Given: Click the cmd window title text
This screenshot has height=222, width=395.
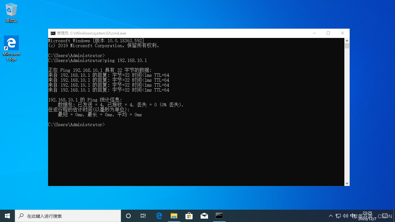Looking at the screenshot, I should click(92, 33).
